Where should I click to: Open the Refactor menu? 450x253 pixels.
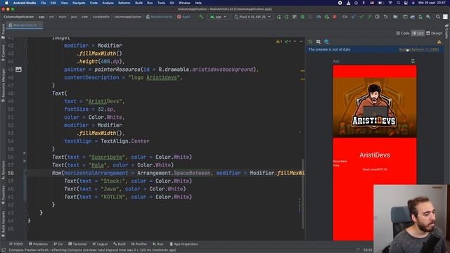(x=124, y=3)
